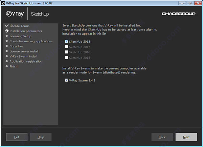Select the V-Ray Swarm install step

(23, 56)
